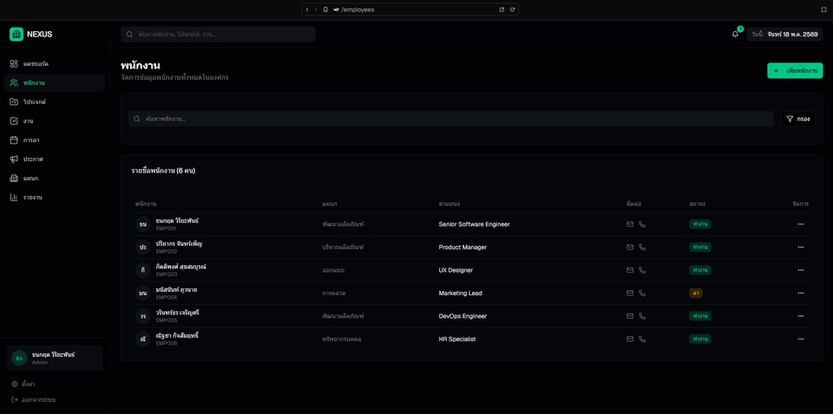Click the ตำแหน่ง column header
This screenshot has height=414, width=833.
coord(449,204)
